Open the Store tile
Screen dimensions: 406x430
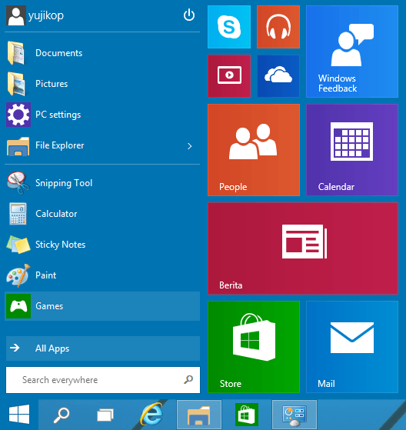pyautogui.click(x=254, y=347)
